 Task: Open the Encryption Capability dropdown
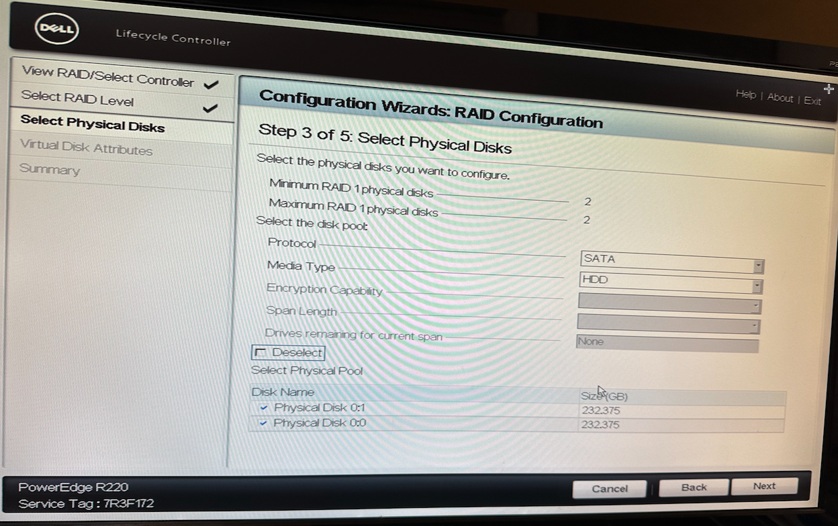(669, 305)
